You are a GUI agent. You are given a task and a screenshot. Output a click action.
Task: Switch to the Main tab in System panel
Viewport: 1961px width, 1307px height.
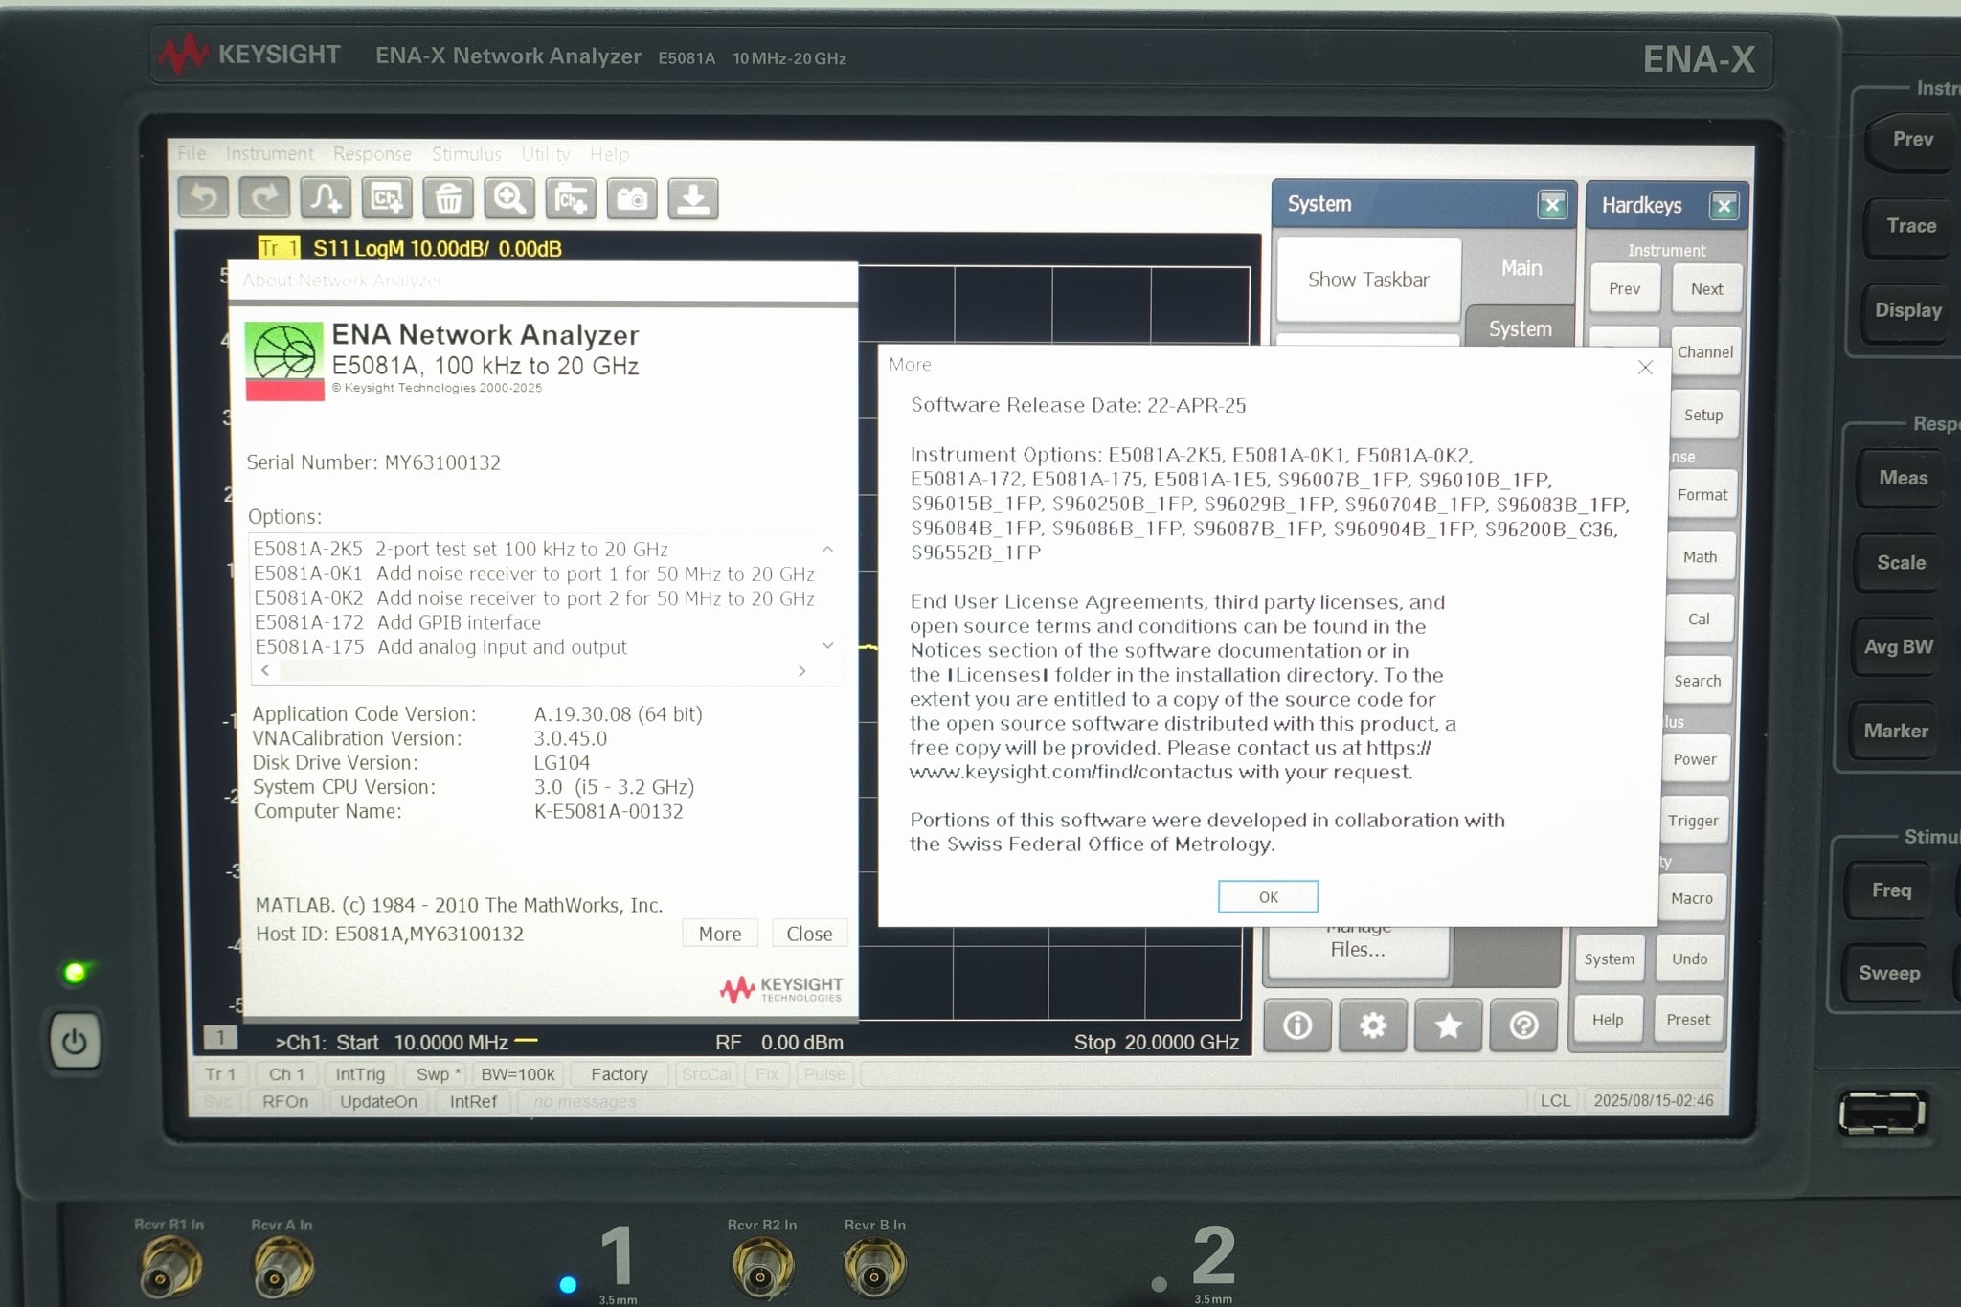[1521, 268]
